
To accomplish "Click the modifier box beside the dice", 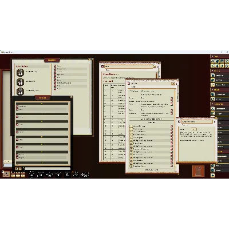I will (x=6, y=174).
